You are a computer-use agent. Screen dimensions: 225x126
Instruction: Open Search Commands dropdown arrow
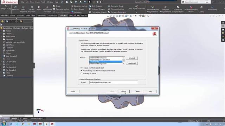[210, 2]
